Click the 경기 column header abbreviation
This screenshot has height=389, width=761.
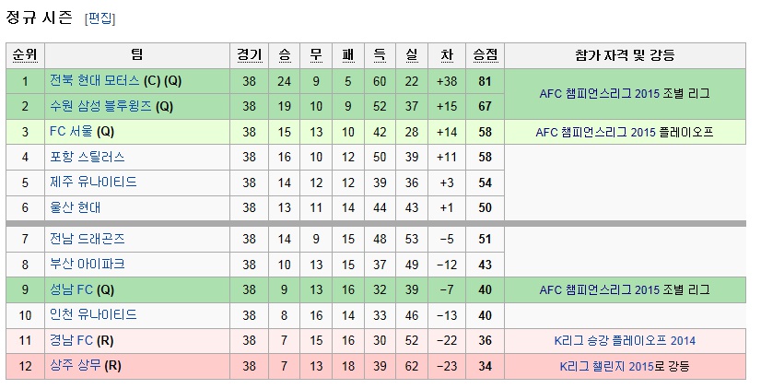[249, 55]
